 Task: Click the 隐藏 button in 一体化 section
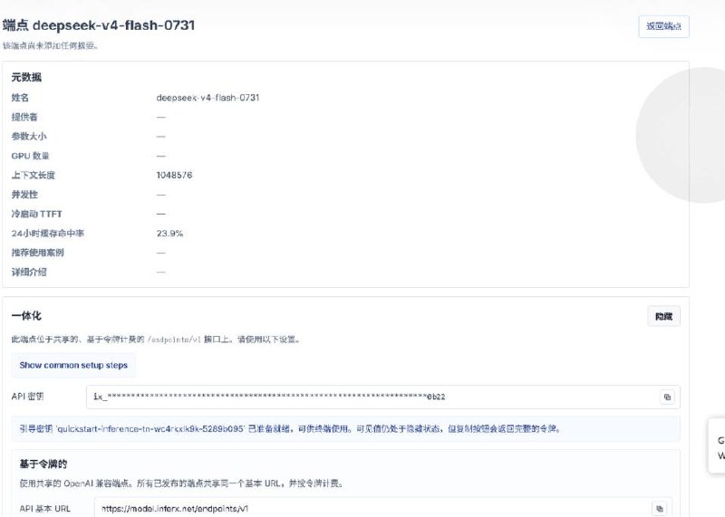point(663,317)
